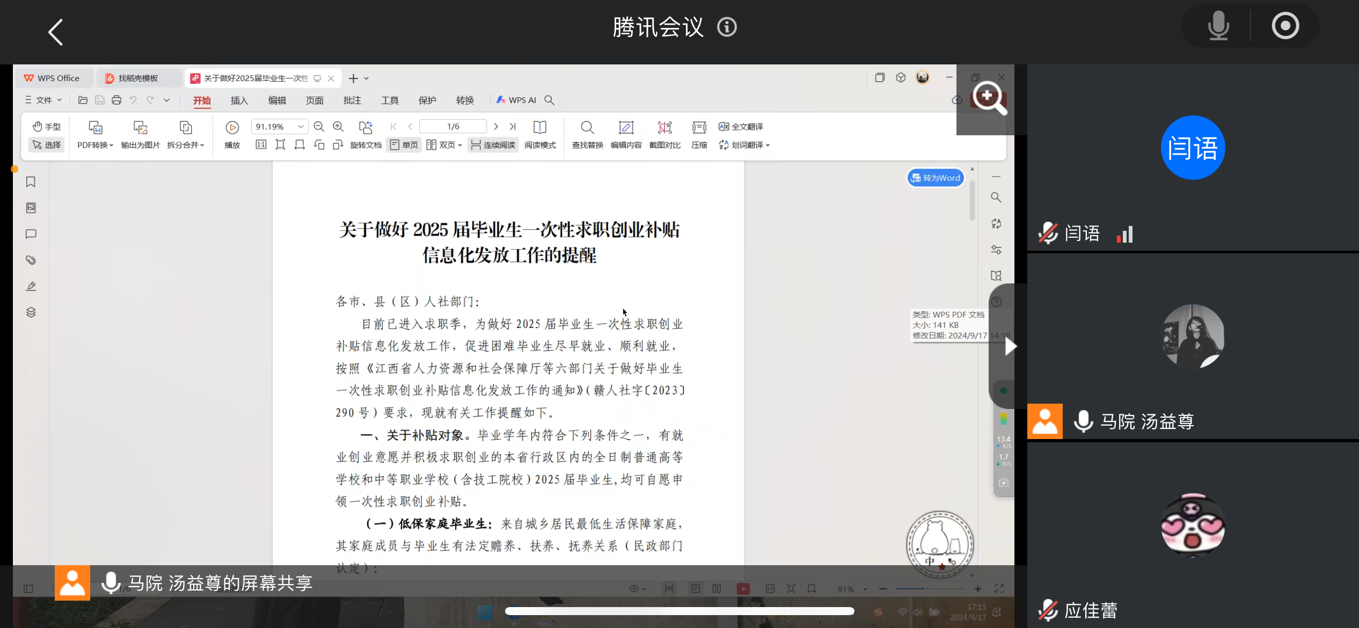Image resolution: width=1359 pixels, height=628 pixels.
Task: Toggle 连续阅读 continuous reading mode
Action: (x=493, y=145)
